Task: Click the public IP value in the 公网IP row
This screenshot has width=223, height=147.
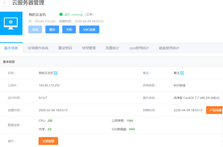Action: click(49, 85)
